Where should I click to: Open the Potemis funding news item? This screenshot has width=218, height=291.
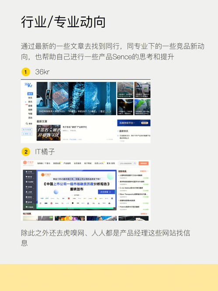point(130,207)
